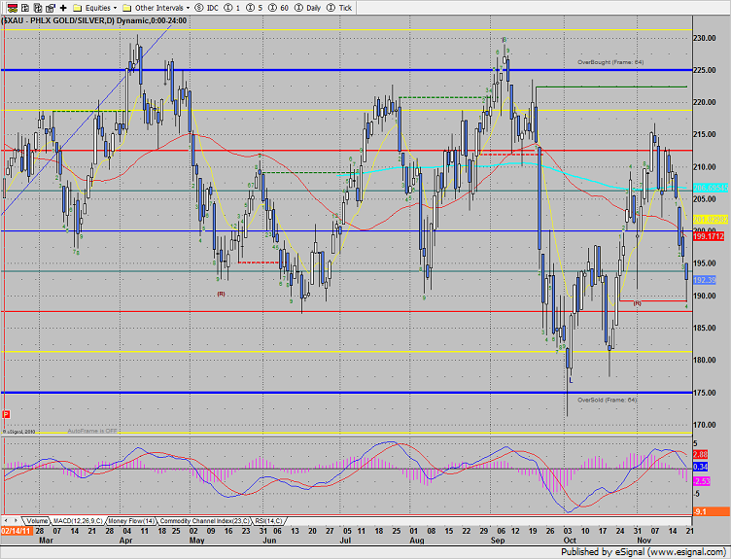Select the IDC symbol shortcut
This screenshot has height=559, width=731.
point(206,8)
